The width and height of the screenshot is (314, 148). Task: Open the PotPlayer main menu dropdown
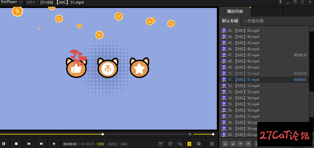11,2
